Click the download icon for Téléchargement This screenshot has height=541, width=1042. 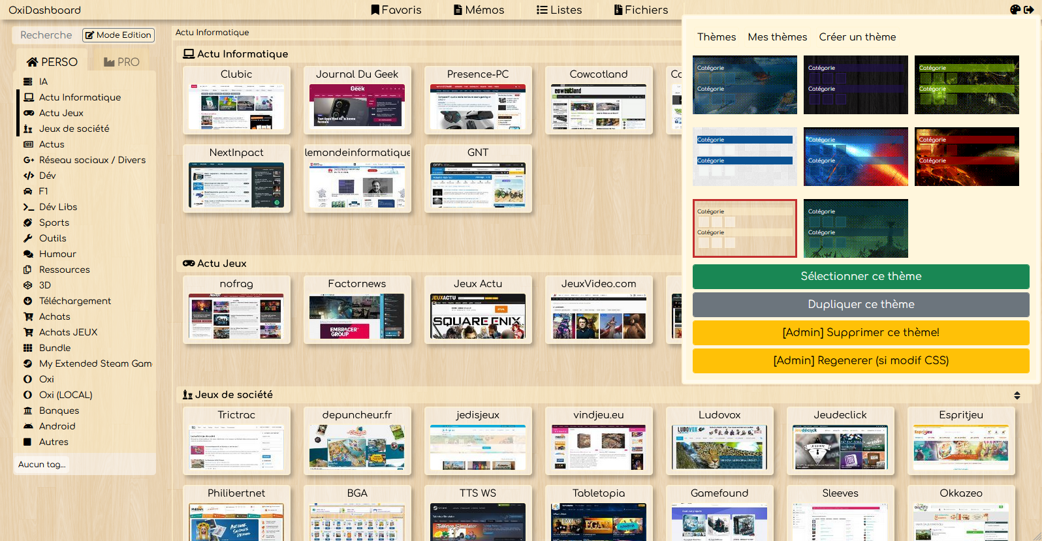28,301
